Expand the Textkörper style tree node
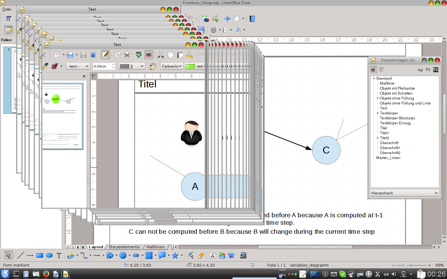447x279 pixels. pos(377,113)
